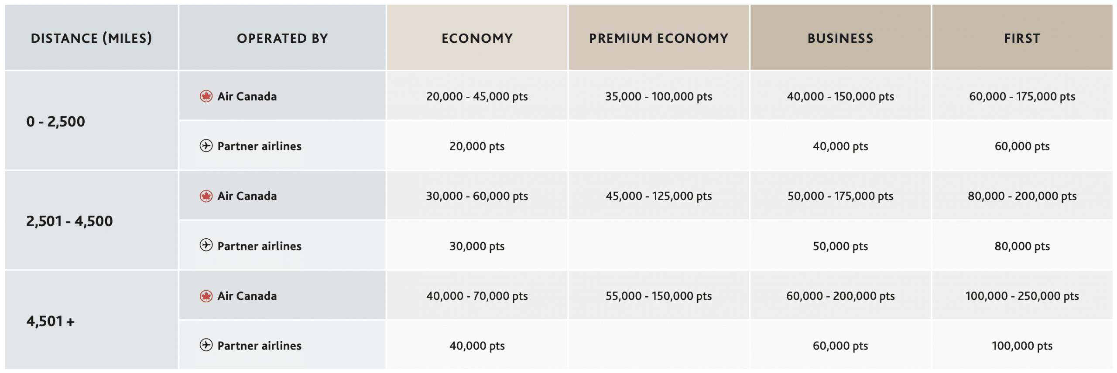Select the Business column header

tap(840, 37)
